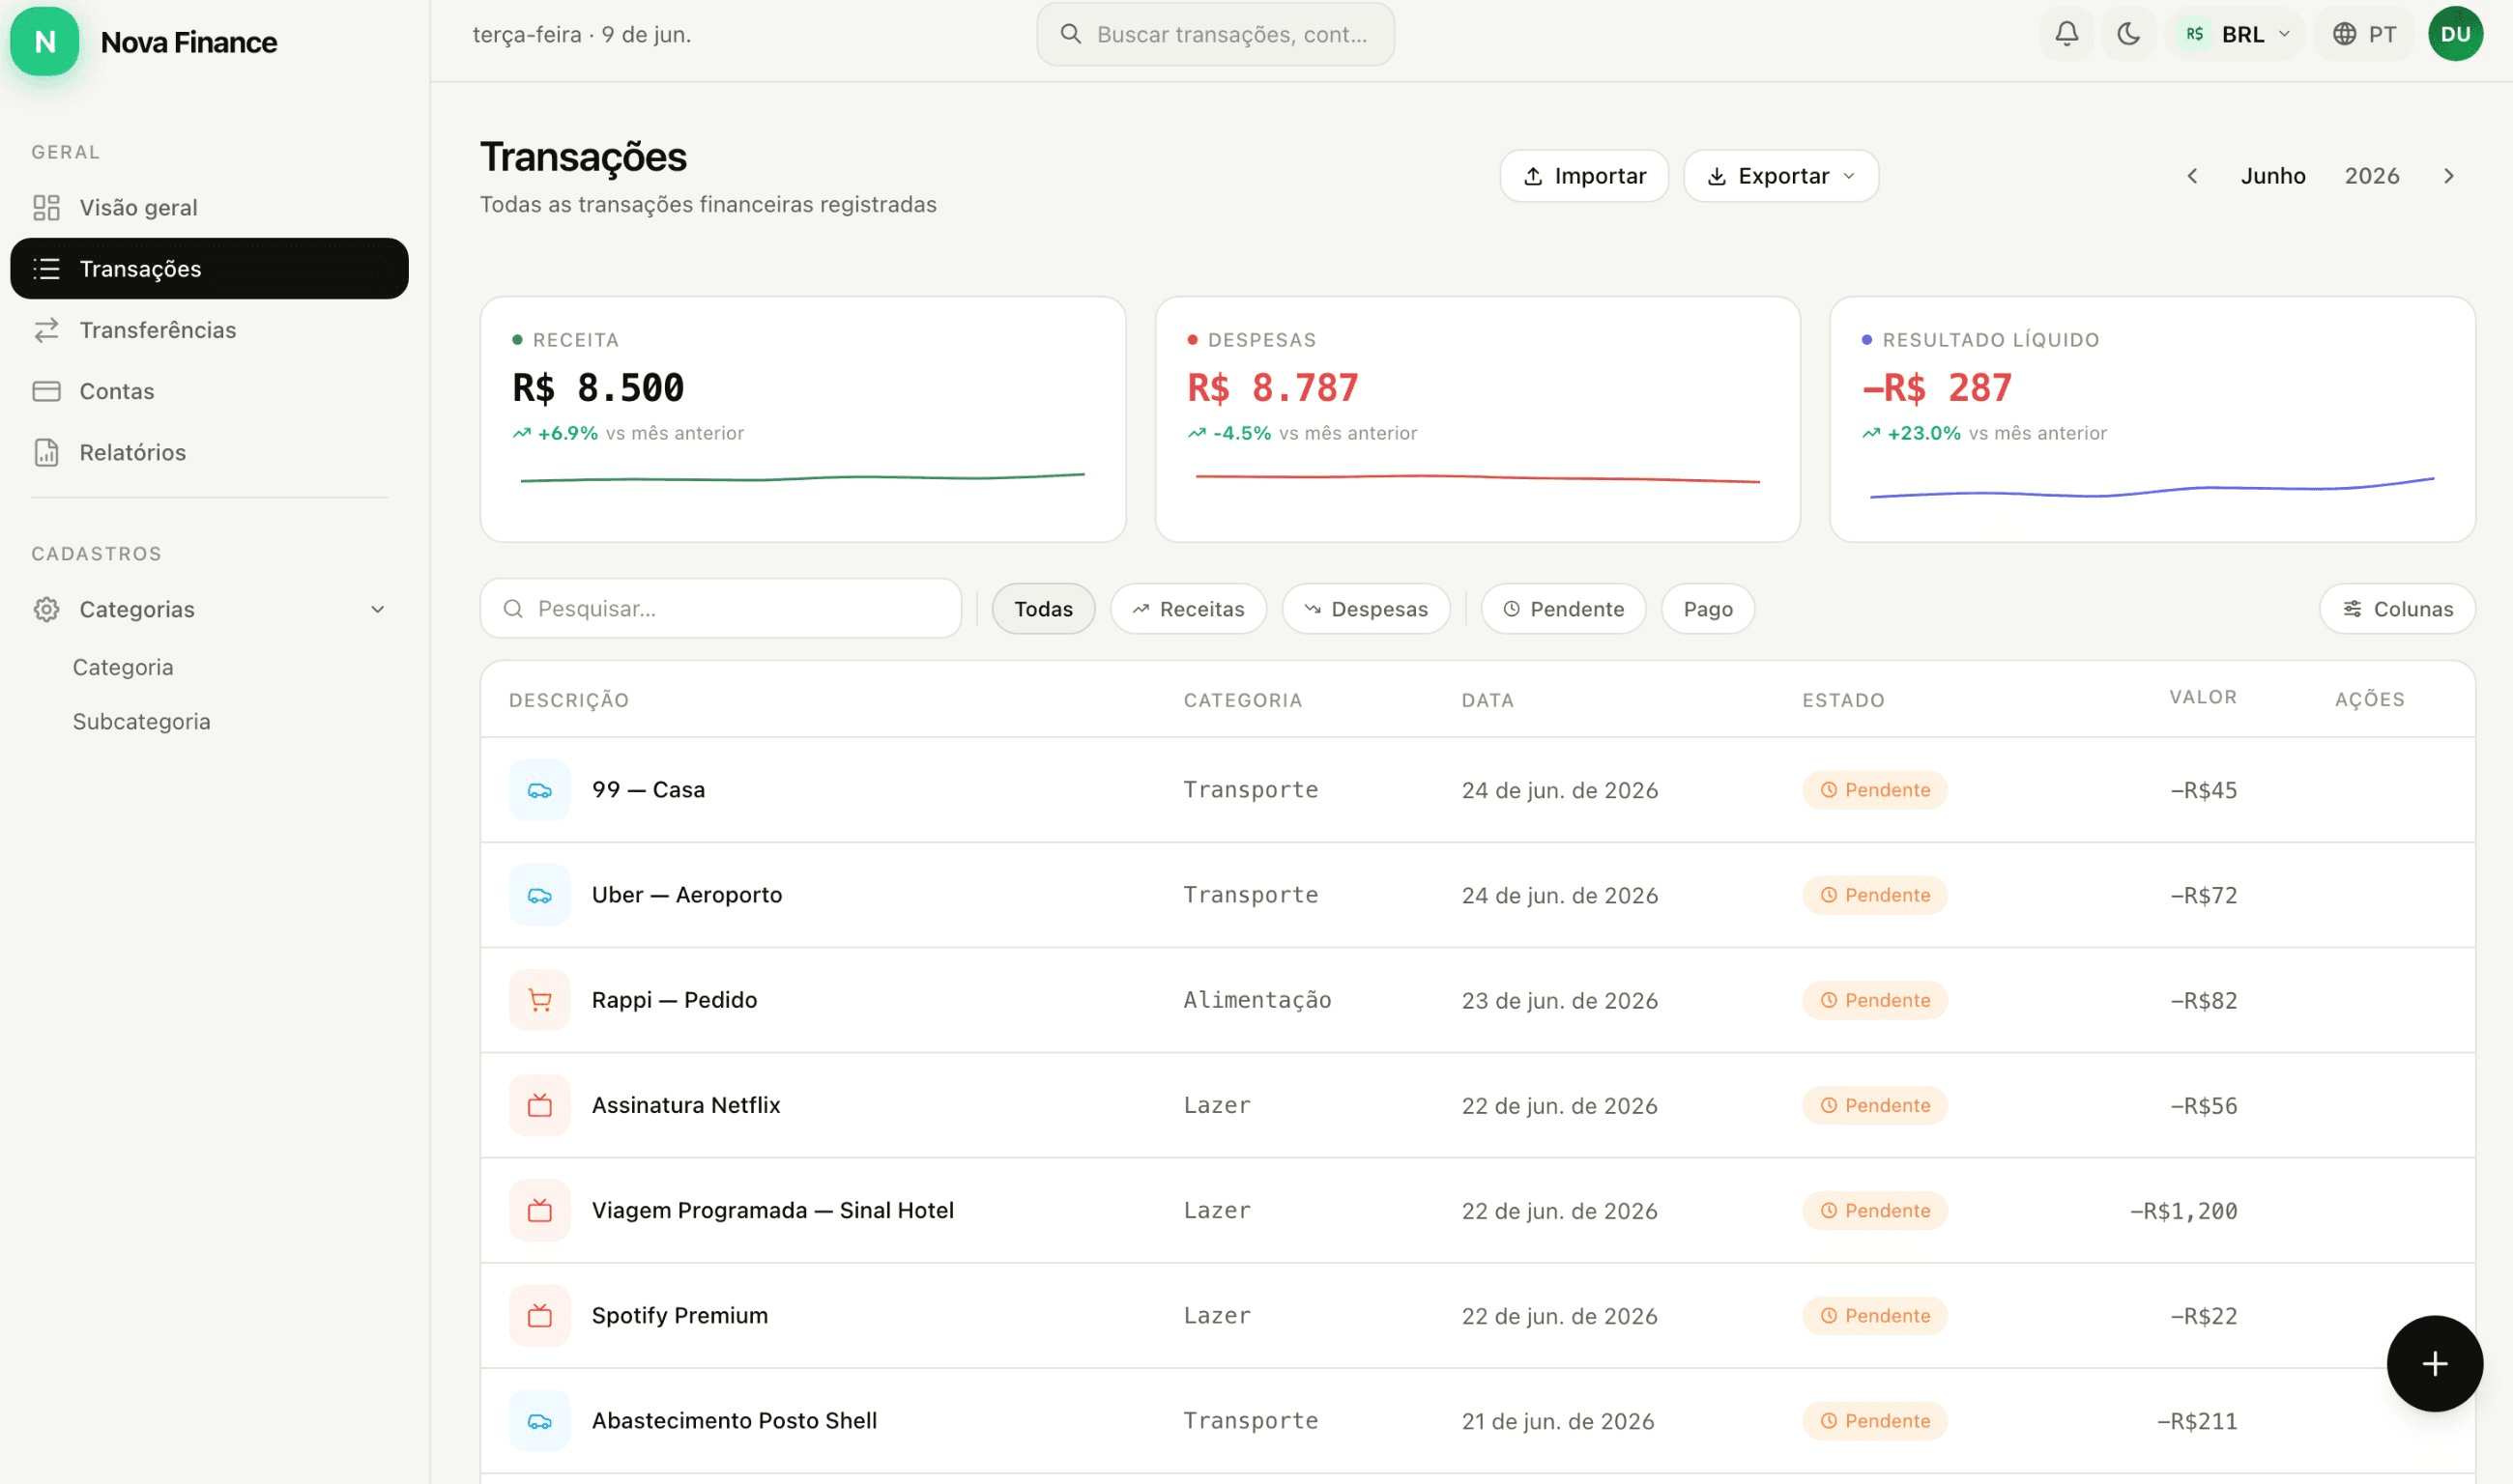This screenshot has height=1484, width=2513.
Task: Click Pendente badge on 99 — Casa row
Action: point(1874,790)
